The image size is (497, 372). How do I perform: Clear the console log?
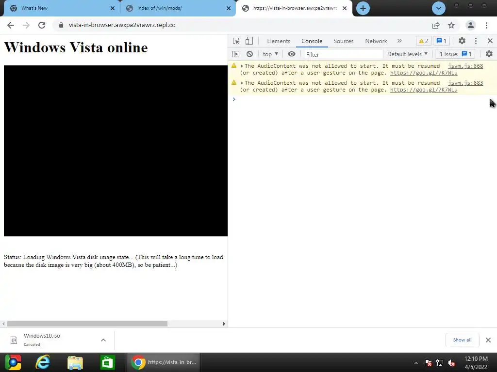coord(250,54)
